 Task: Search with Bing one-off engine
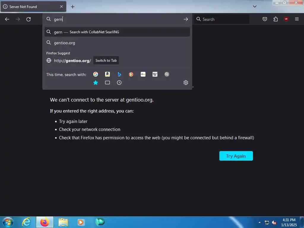[x=119, y=74]
